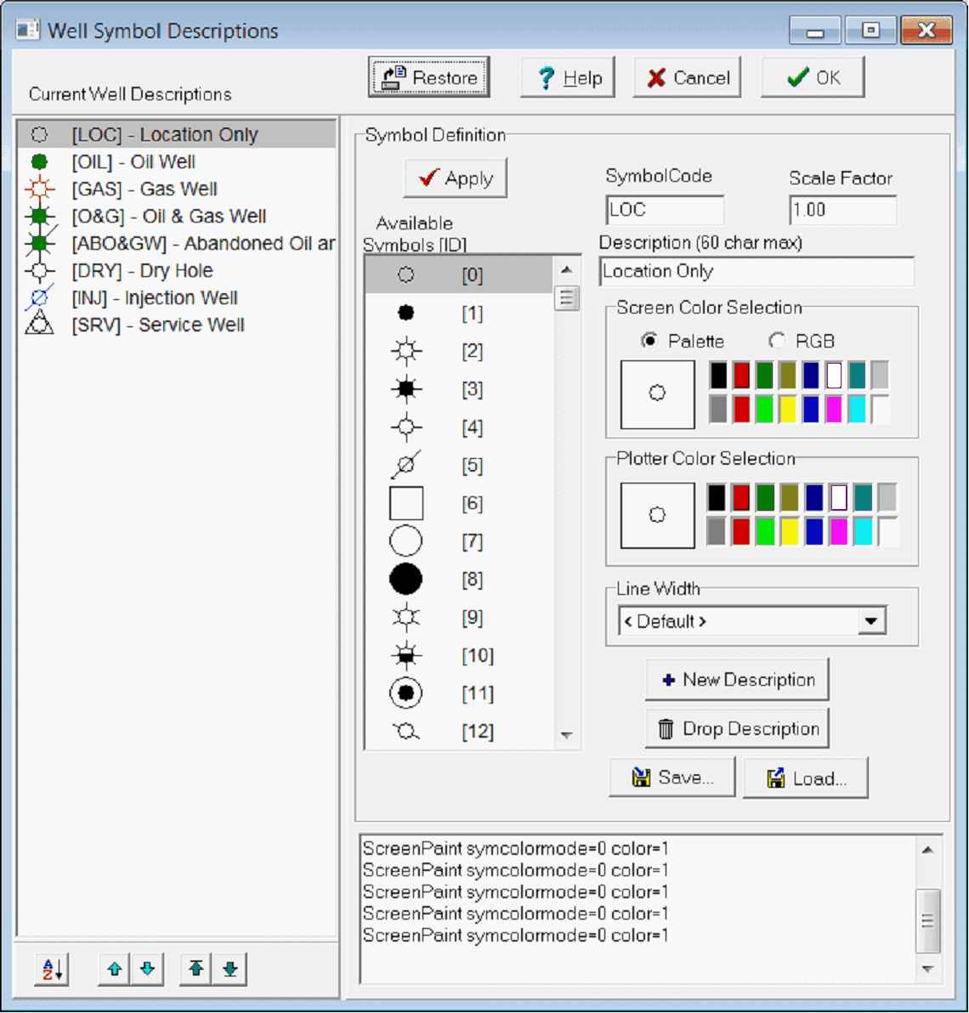969x1013 pixels.
Task: Choose symbol ID [9] in available symbols
Action: [459, 618]
